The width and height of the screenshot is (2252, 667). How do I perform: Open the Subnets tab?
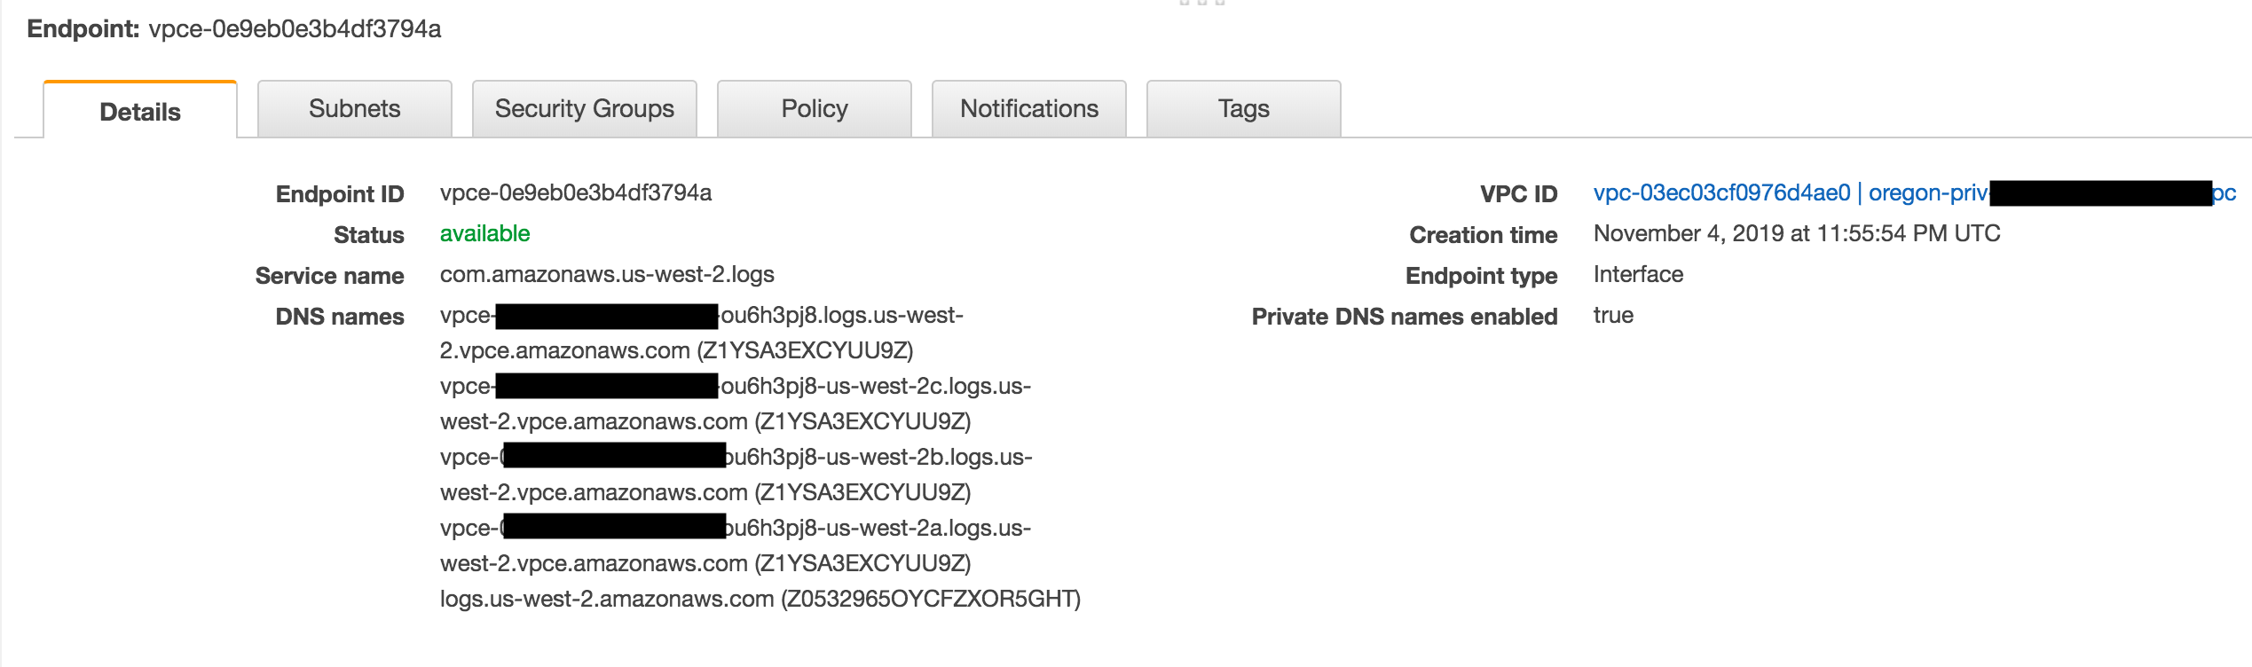click(355, 108)
